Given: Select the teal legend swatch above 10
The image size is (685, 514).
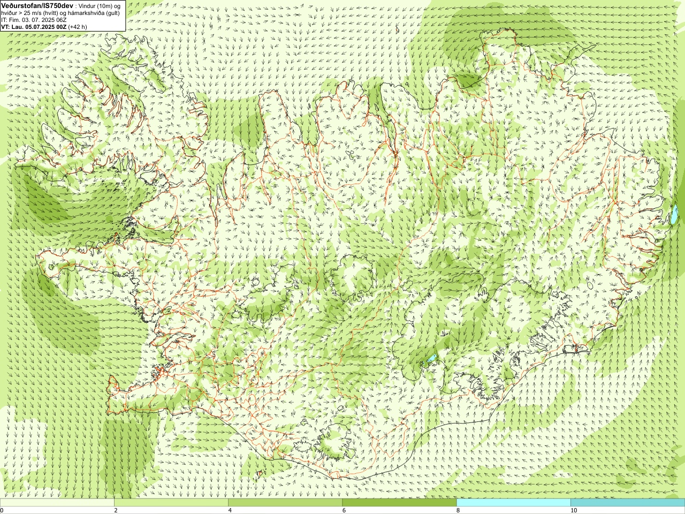Looking at the screenshot, I should coord(628,503).
